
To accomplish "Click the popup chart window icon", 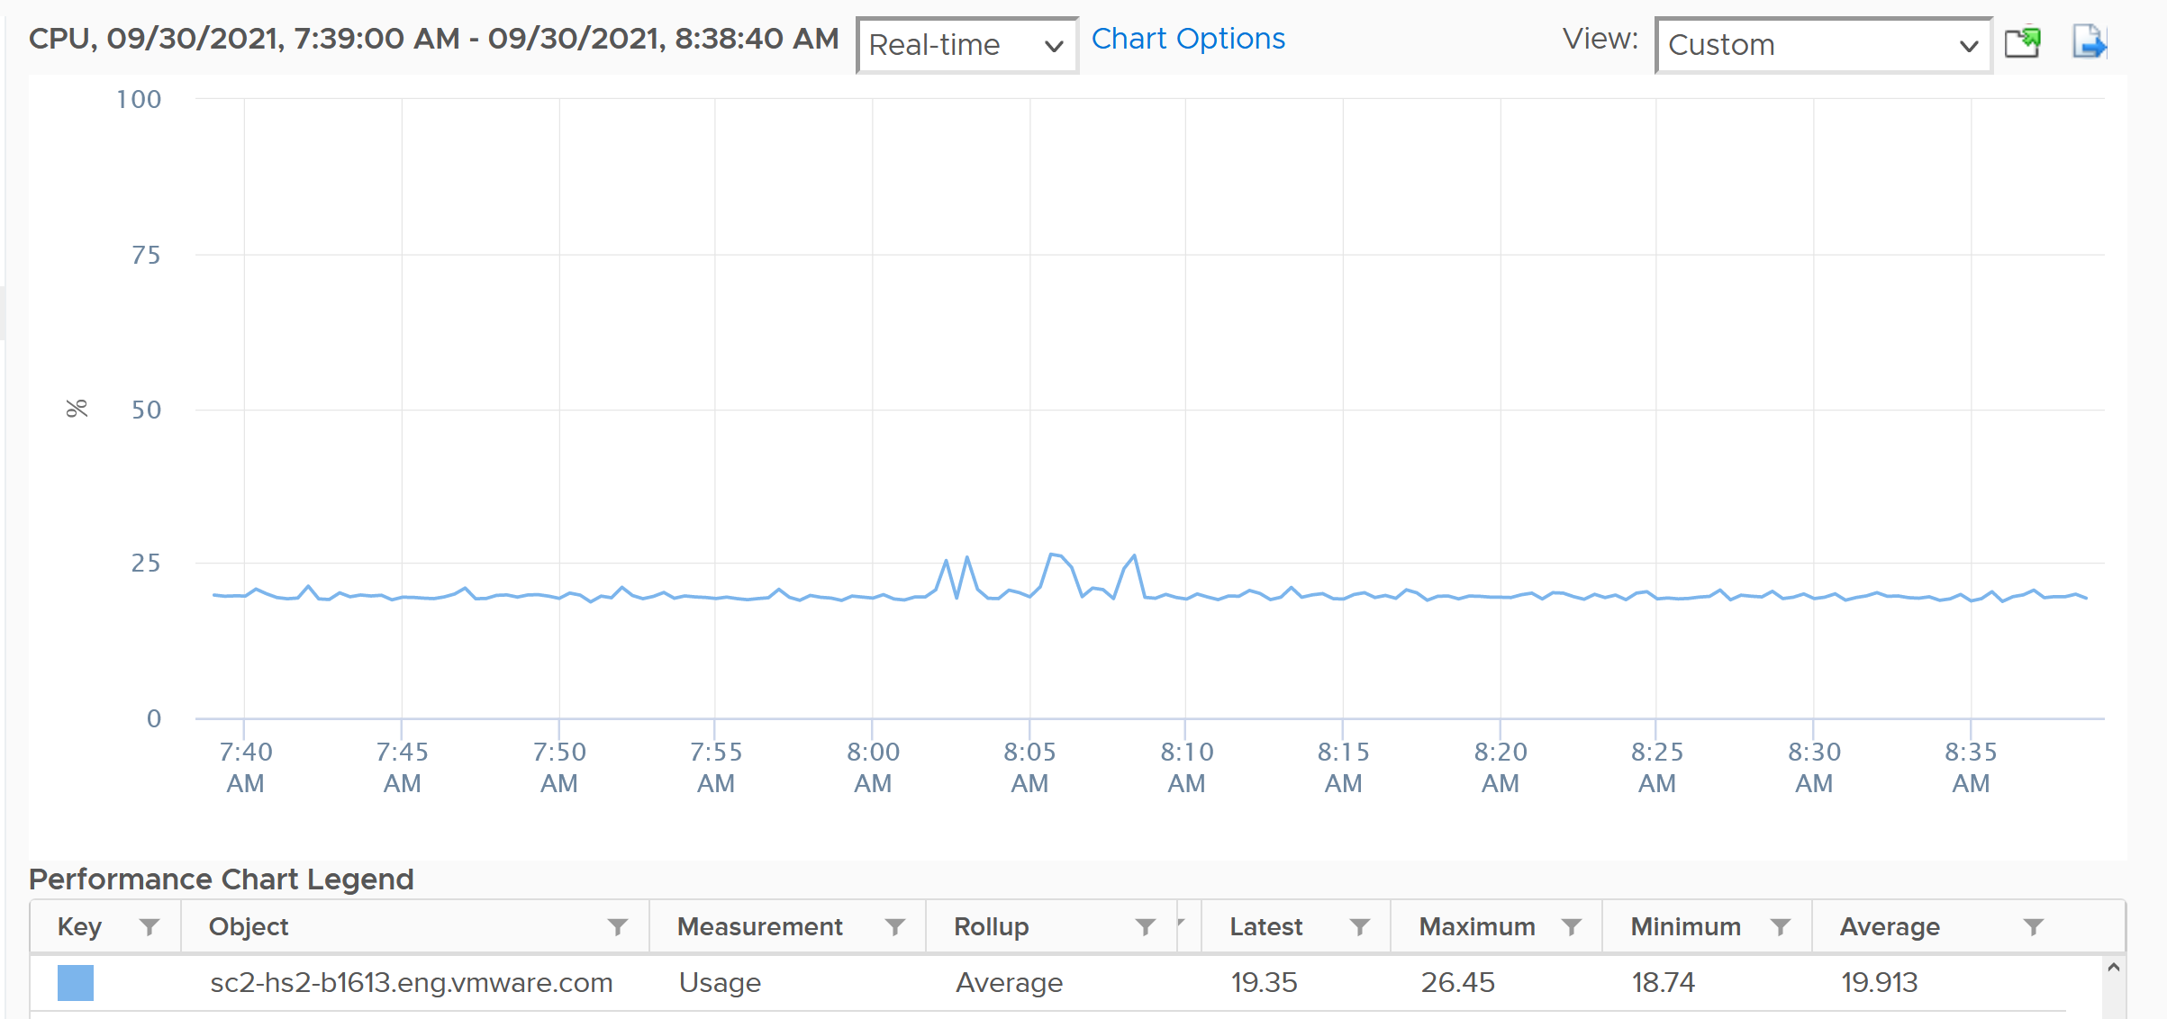I will coord(2023,42).
